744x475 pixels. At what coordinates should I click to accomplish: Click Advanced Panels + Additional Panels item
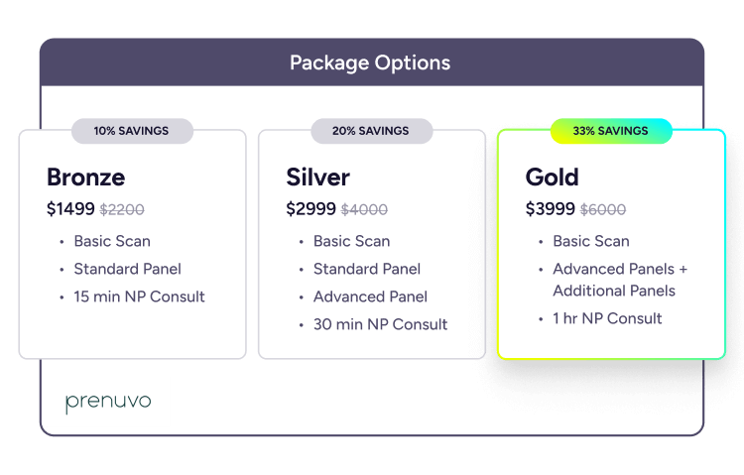pos(619,280)
